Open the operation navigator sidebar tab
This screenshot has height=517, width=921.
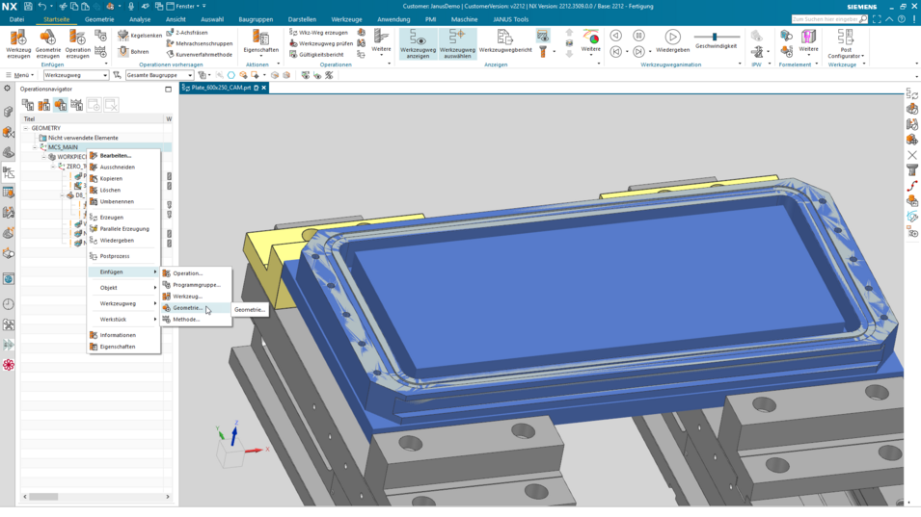(x=9, y=173)
